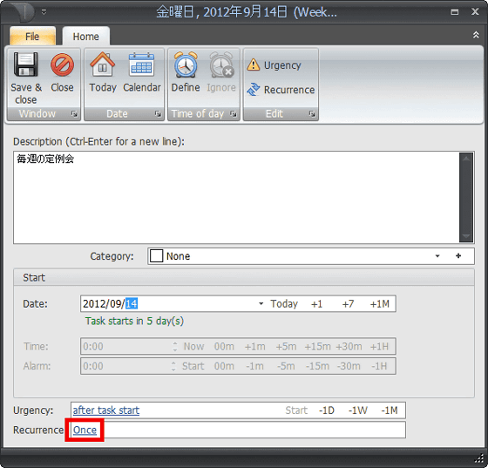Click the Once recurrence link

[85, 430]
